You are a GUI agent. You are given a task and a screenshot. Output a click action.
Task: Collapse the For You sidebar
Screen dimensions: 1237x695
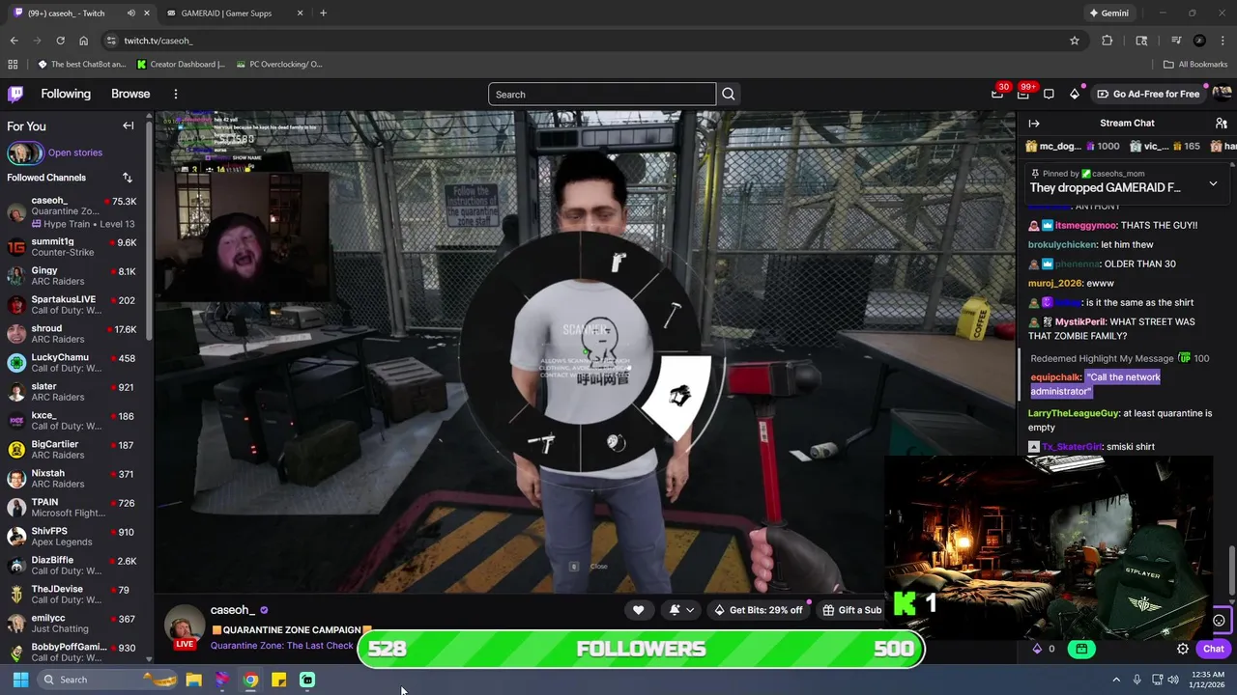(128, 125)
